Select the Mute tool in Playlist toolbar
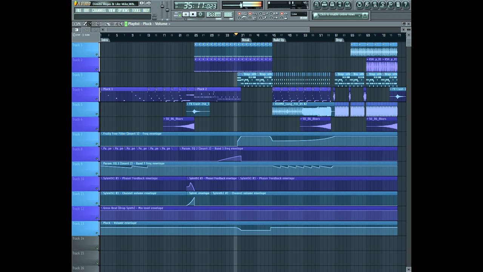Viewport: 483px width, 272px height. 98,24
